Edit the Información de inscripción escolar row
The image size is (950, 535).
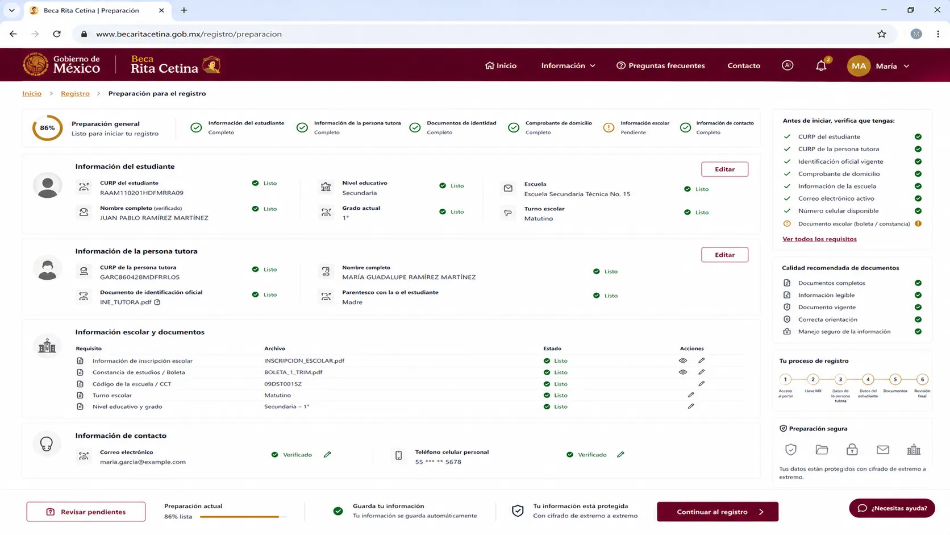click(702, 360)
